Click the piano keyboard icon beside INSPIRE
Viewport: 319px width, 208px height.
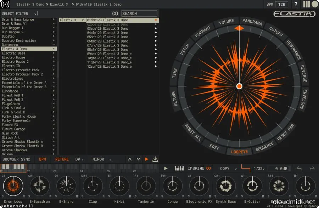pyautogui.click(x=179, y=169)
